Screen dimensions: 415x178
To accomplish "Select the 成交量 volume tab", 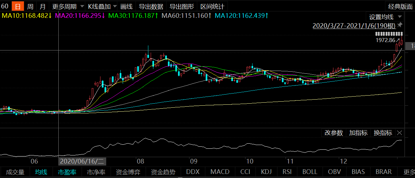I will click(x=15, y=172).
